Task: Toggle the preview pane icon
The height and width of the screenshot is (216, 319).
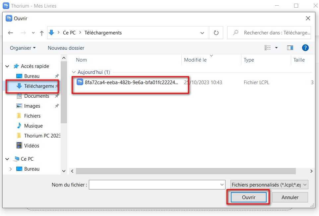Action: (290, 48)
